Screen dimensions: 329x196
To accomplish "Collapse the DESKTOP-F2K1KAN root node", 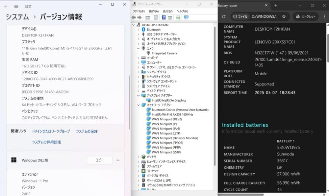I will pyautogui.click(x=134, y=25).
